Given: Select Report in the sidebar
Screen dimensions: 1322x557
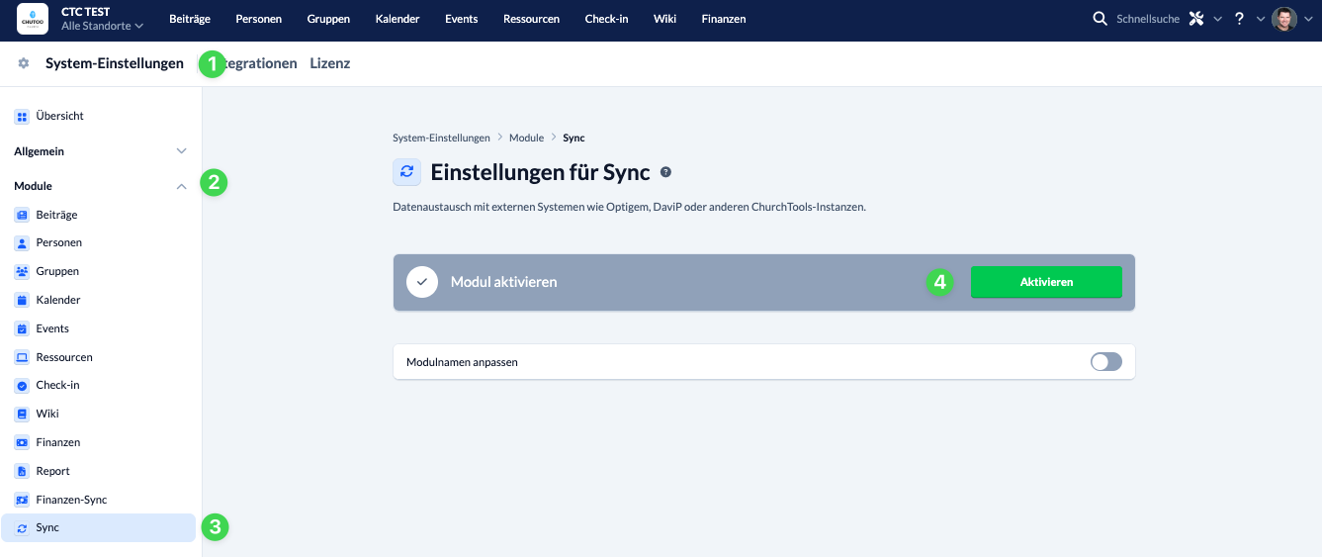Looking at the screenshot, I should click(x=52, y=471).
